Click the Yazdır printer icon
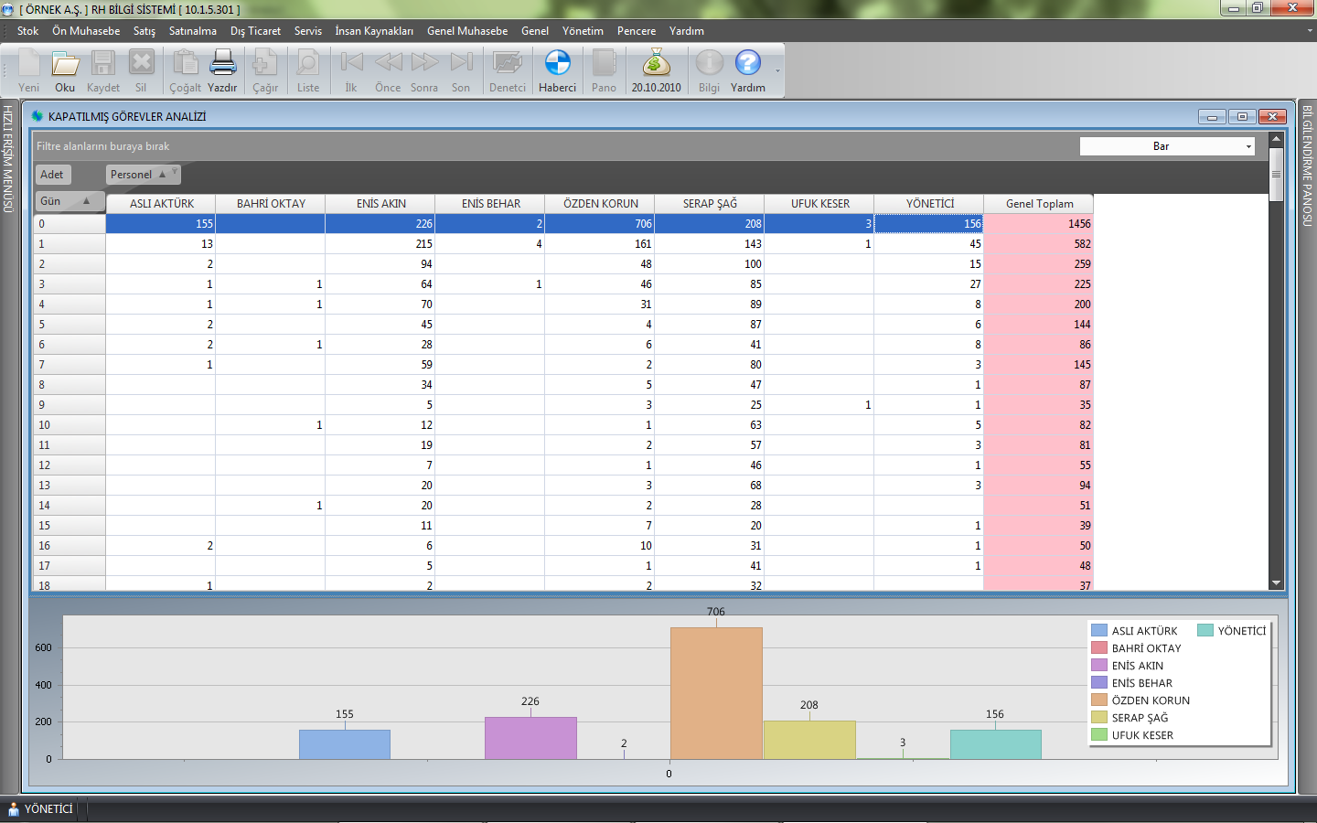The height and width of the screenshot is (823, 1317). click(x=222, y=64)
